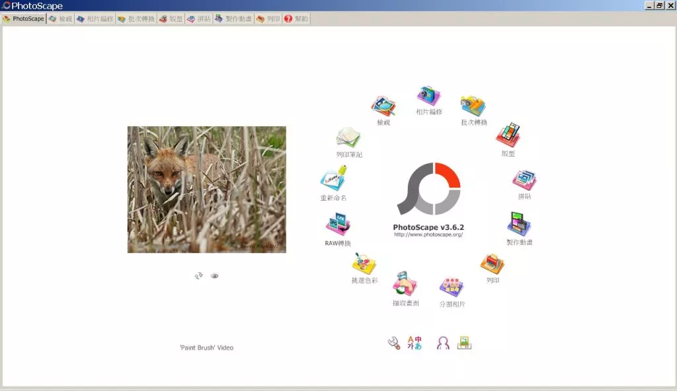
Task: Switch to the 檢視 tab in the top bar
Action: pyautogui.click(x=60, y=19)
